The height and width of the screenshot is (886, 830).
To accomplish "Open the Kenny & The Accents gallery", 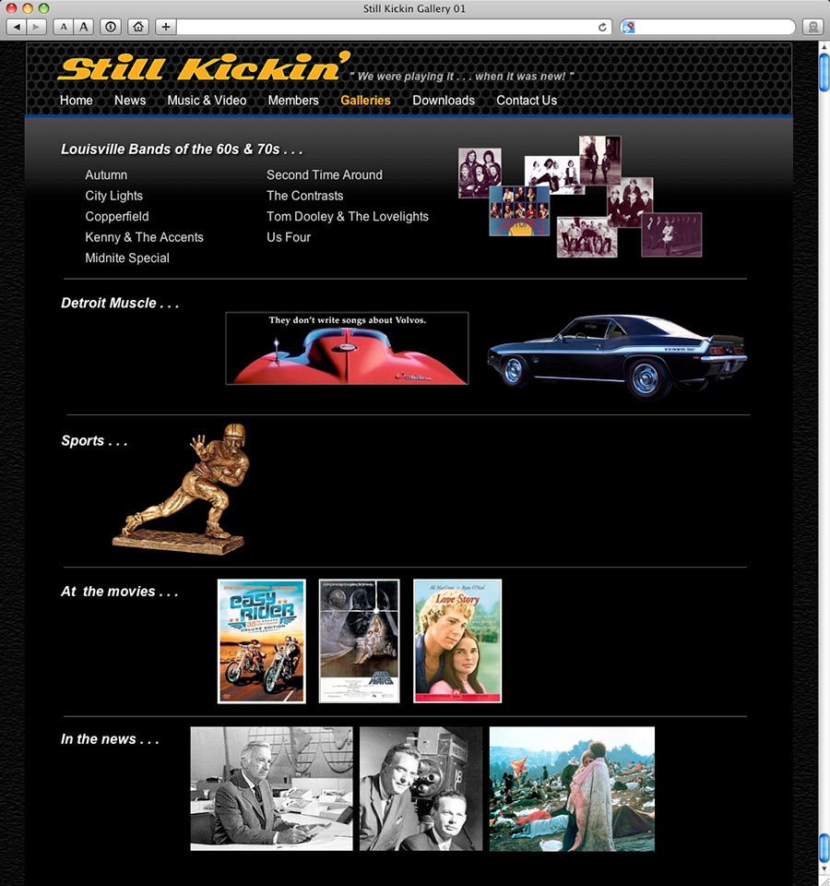I will 144,237.
